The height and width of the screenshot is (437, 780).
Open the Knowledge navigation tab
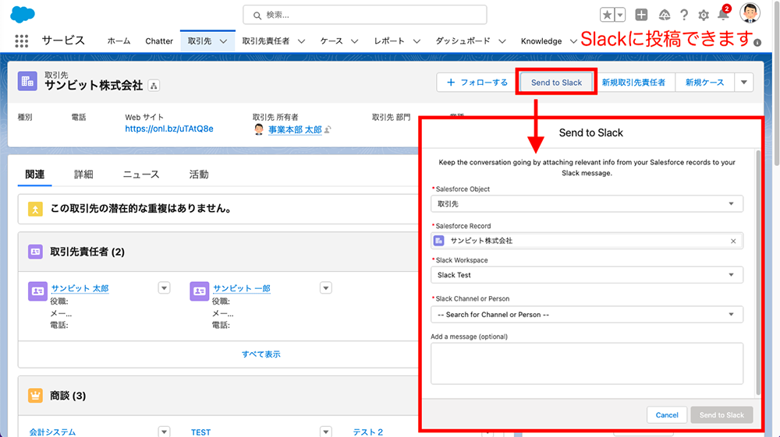pos(541,41)
